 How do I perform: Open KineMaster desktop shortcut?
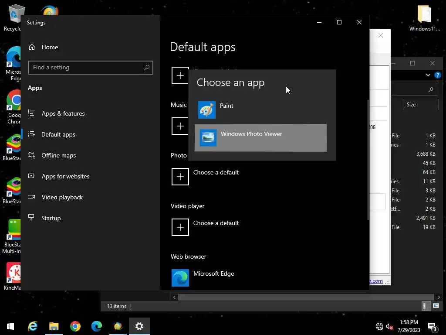[13, 276]
